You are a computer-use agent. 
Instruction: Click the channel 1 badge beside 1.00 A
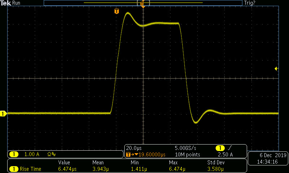(x=14, y=154)
